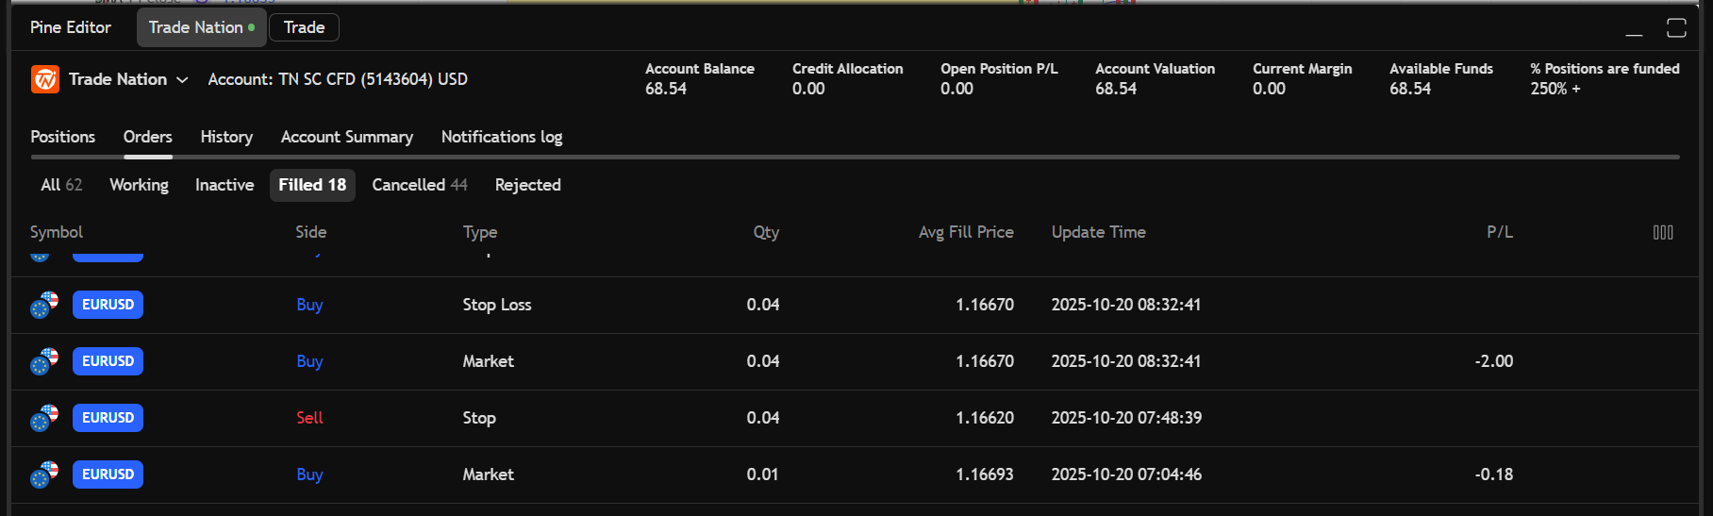Filter orders by Working status
This screenshot has width=1713, height=516.
tap(139, 185)
